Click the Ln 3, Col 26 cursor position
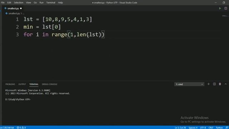The width and height of the screenshot is (229, 129). coord(180,128)
